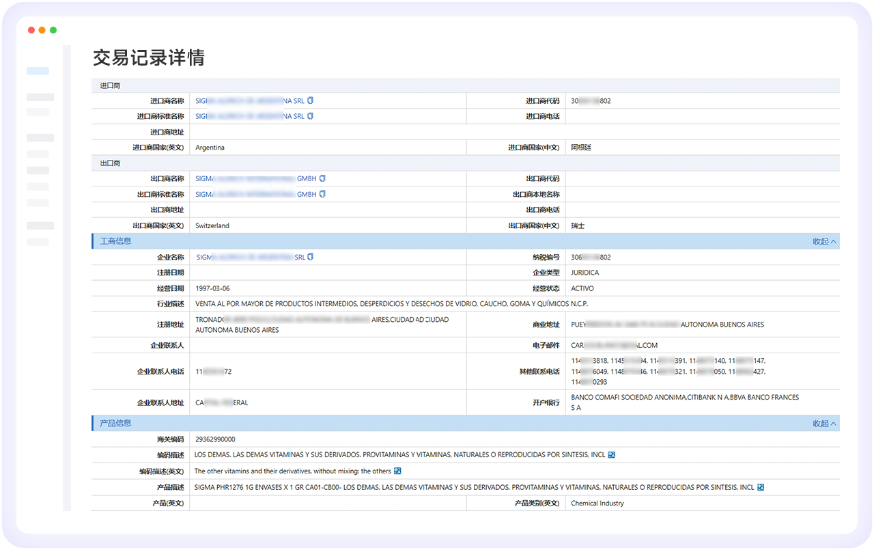Copy the 出口商名称 GMBH entry
The height and width of the screenshot is (550, 874).
tap(323, 179)
